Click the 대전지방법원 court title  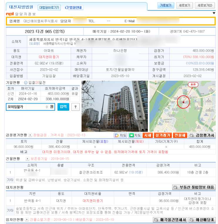(x=21, y=7)
